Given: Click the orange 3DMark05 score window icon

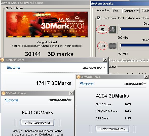Looking at the screenshot, I should coord(4,93).
